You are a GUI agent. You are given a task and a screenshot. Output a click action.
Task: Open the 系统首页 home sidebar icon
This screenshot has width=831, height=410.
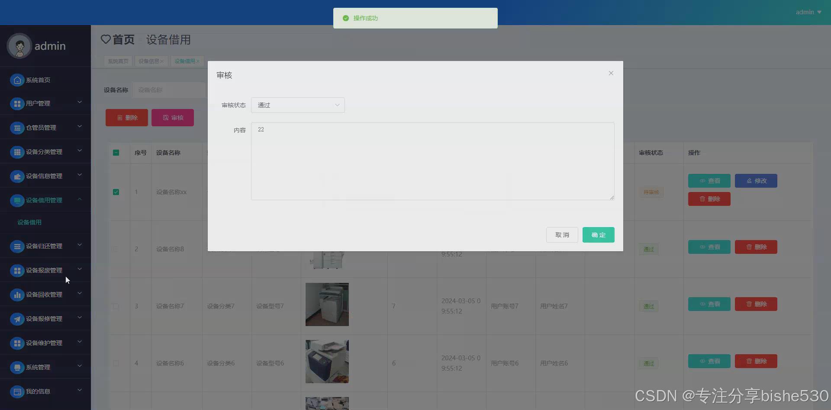point(17,80)
